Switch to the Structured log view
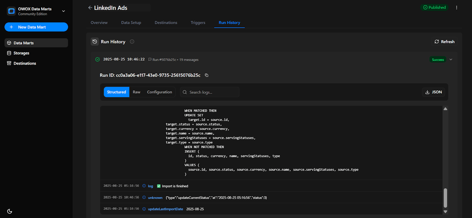Viewport: 472px width, 218px height. point(116,92)
